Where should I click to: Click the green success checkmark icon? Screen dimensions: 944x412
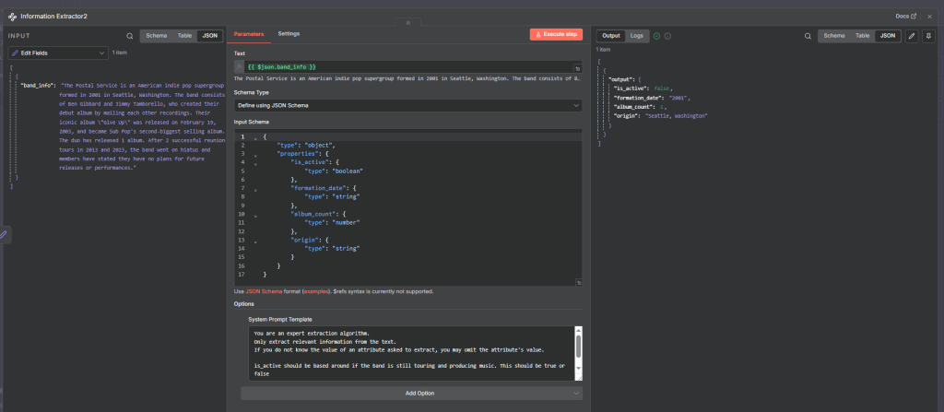[x=656, y=36]
